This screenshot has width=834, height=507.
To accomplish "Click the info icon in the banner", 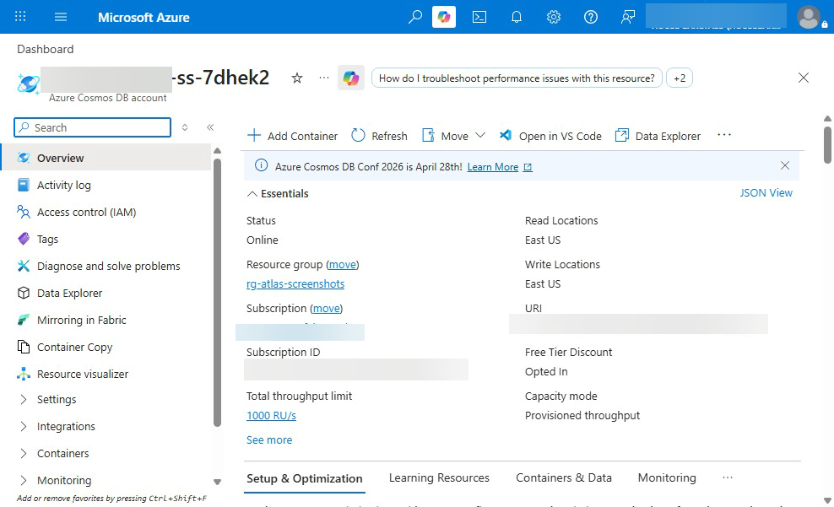I will point(261,165).
